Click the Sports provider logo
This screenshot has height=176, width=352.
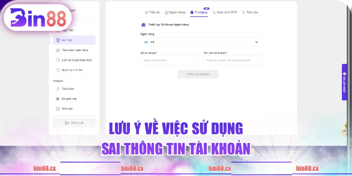click(60, 154)
